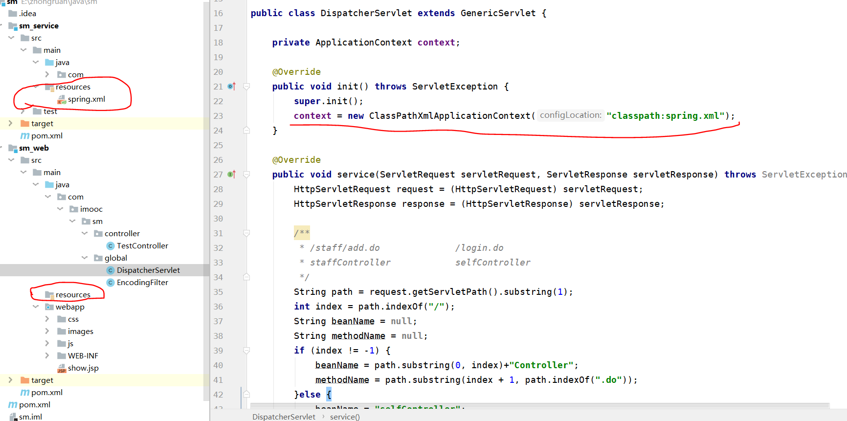Collapse the controller package node
Image resolution: width=847 pixels, height=421 pixels.
pos(85,233)
